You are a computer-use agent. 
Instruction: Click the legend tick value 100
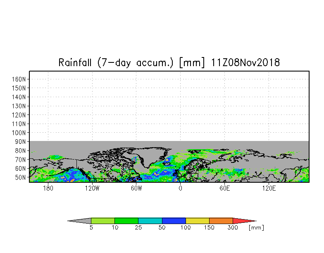(186, 228)
